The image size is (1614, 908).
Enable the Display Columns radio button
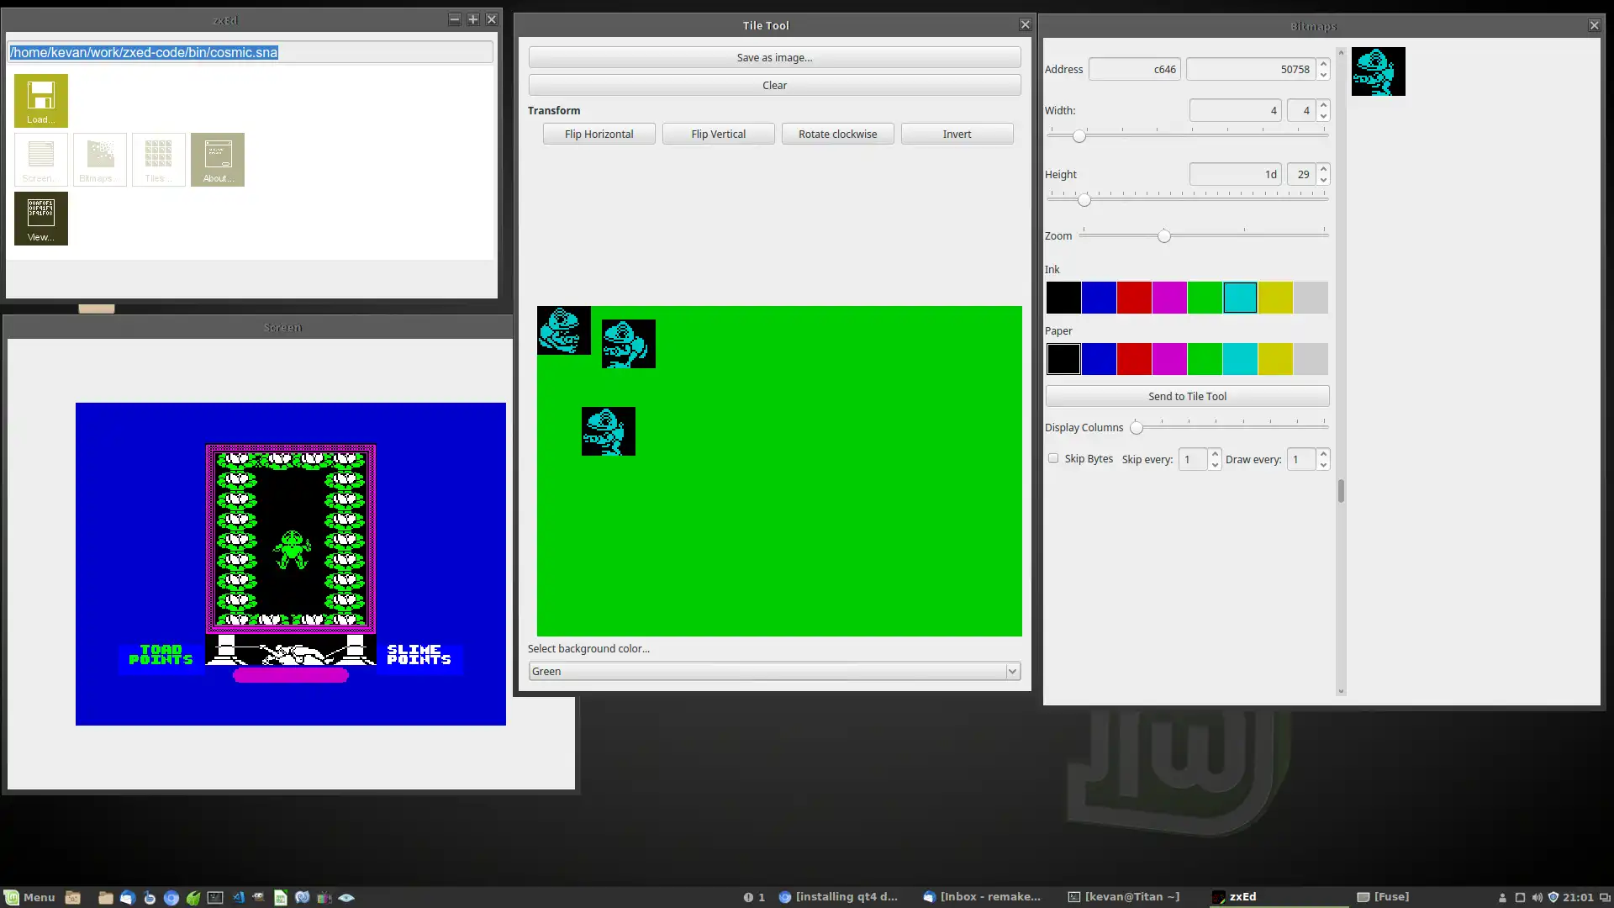[1137, 425]
